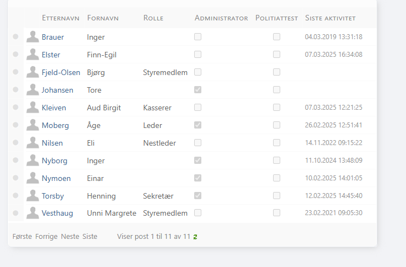Sort by Siste aktivitet column header
The height and width of the screenshot is (267, 406).
(330, 18)
